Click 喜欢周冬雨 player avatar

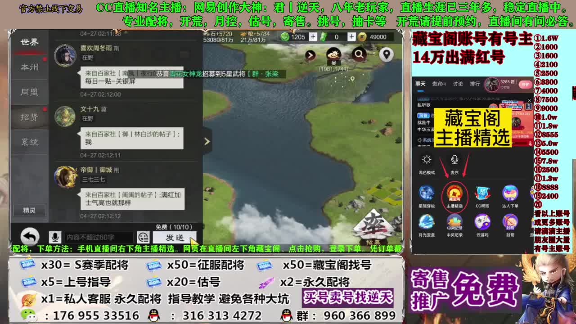pyautogui.click(x=65, y=56)
